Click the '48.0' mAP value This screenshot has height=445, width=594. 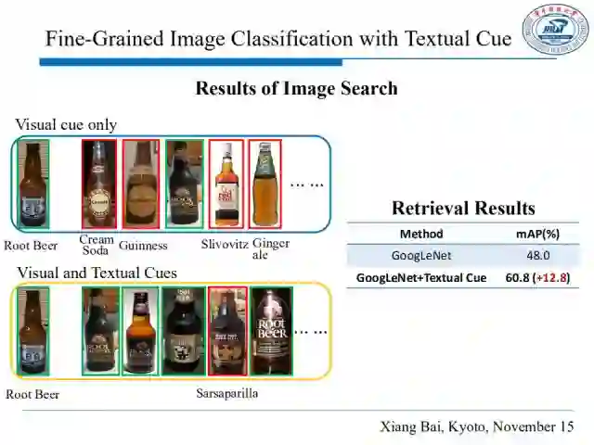coord(538,256)
